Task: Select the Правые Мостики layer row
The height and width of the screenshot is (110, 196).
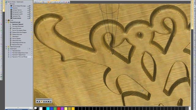Action: coord(17,34)
